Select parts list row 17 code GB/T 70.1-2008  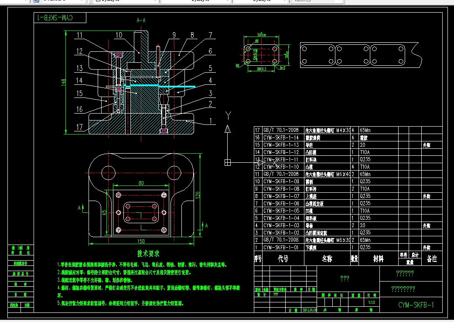pos(281,130)
